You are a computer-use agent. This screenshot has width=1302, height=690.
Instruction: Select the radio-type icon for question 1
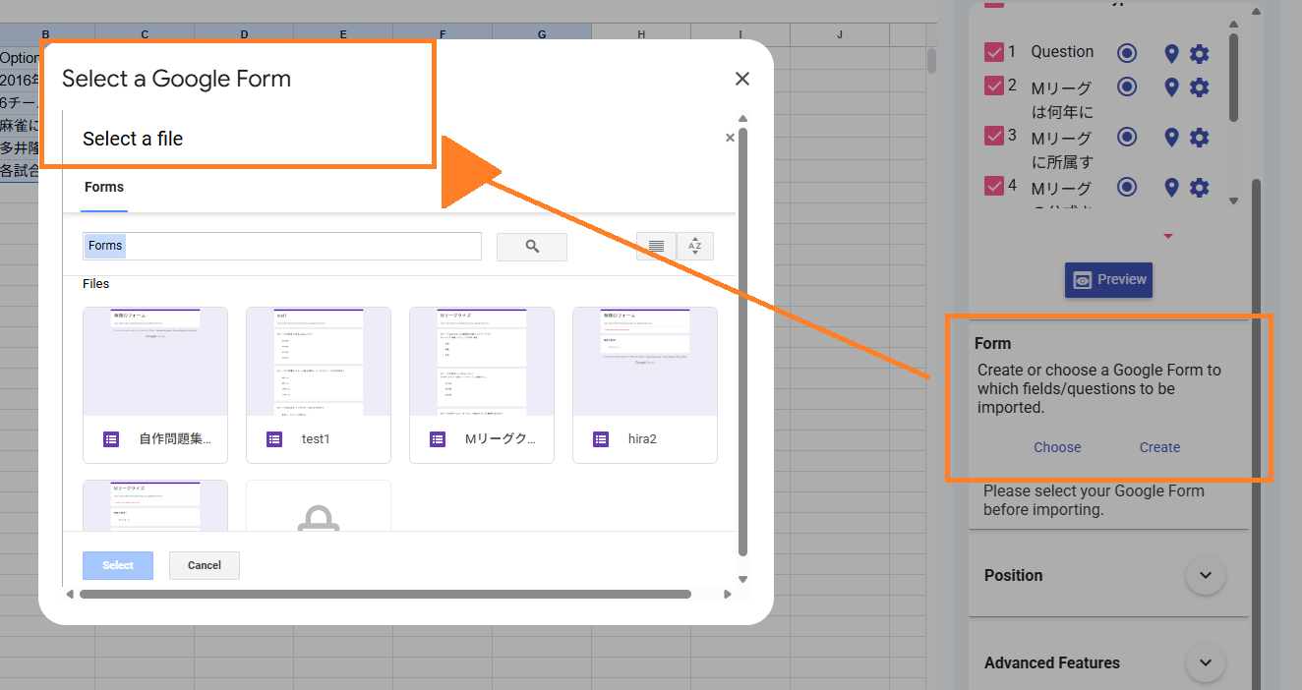tap(1127, 52)
